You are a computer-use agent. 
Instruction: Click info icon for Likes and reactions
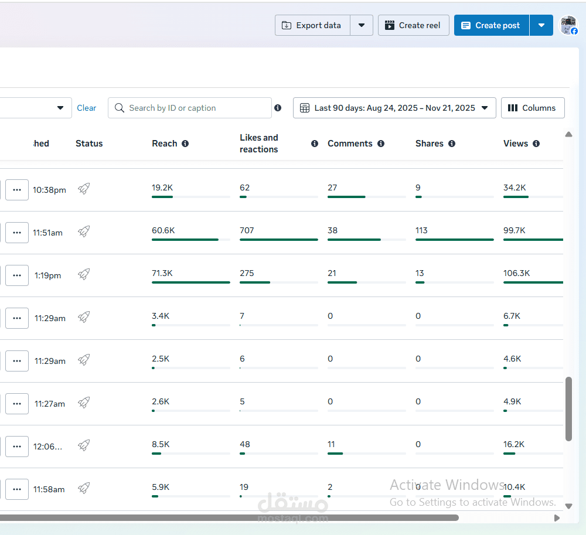[315, 144]
